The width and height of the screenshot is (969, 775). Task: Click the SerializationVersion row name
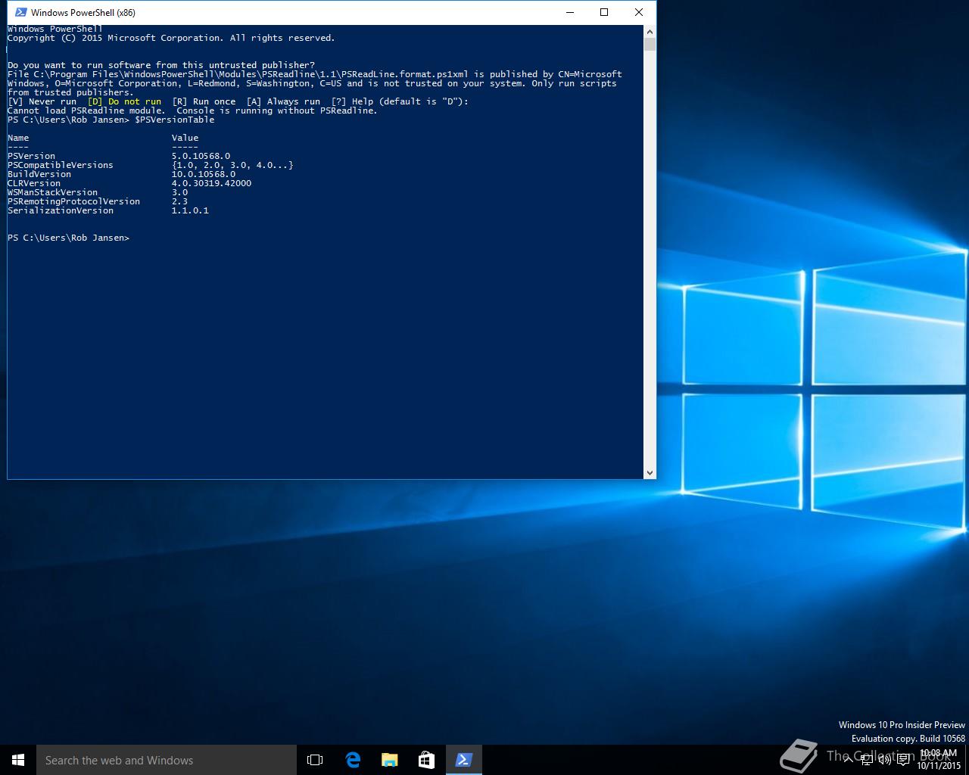61,210
